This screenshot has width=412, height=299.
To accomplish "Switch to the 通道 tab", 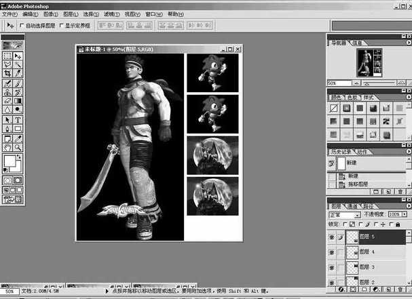I will coord(352,205).
